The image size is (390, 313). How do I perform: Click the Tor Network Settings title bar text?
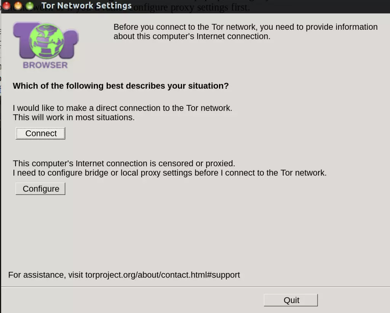pyautogui.click(x=86, y=6)
